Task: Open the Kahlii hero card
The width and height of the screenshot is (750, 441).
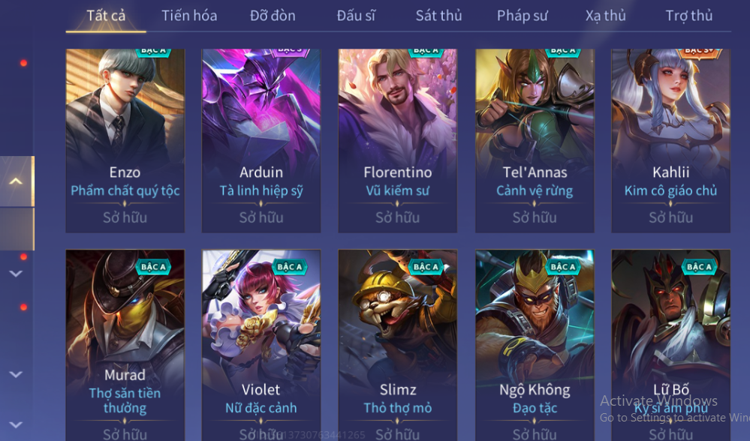Action: click(670, 140)
